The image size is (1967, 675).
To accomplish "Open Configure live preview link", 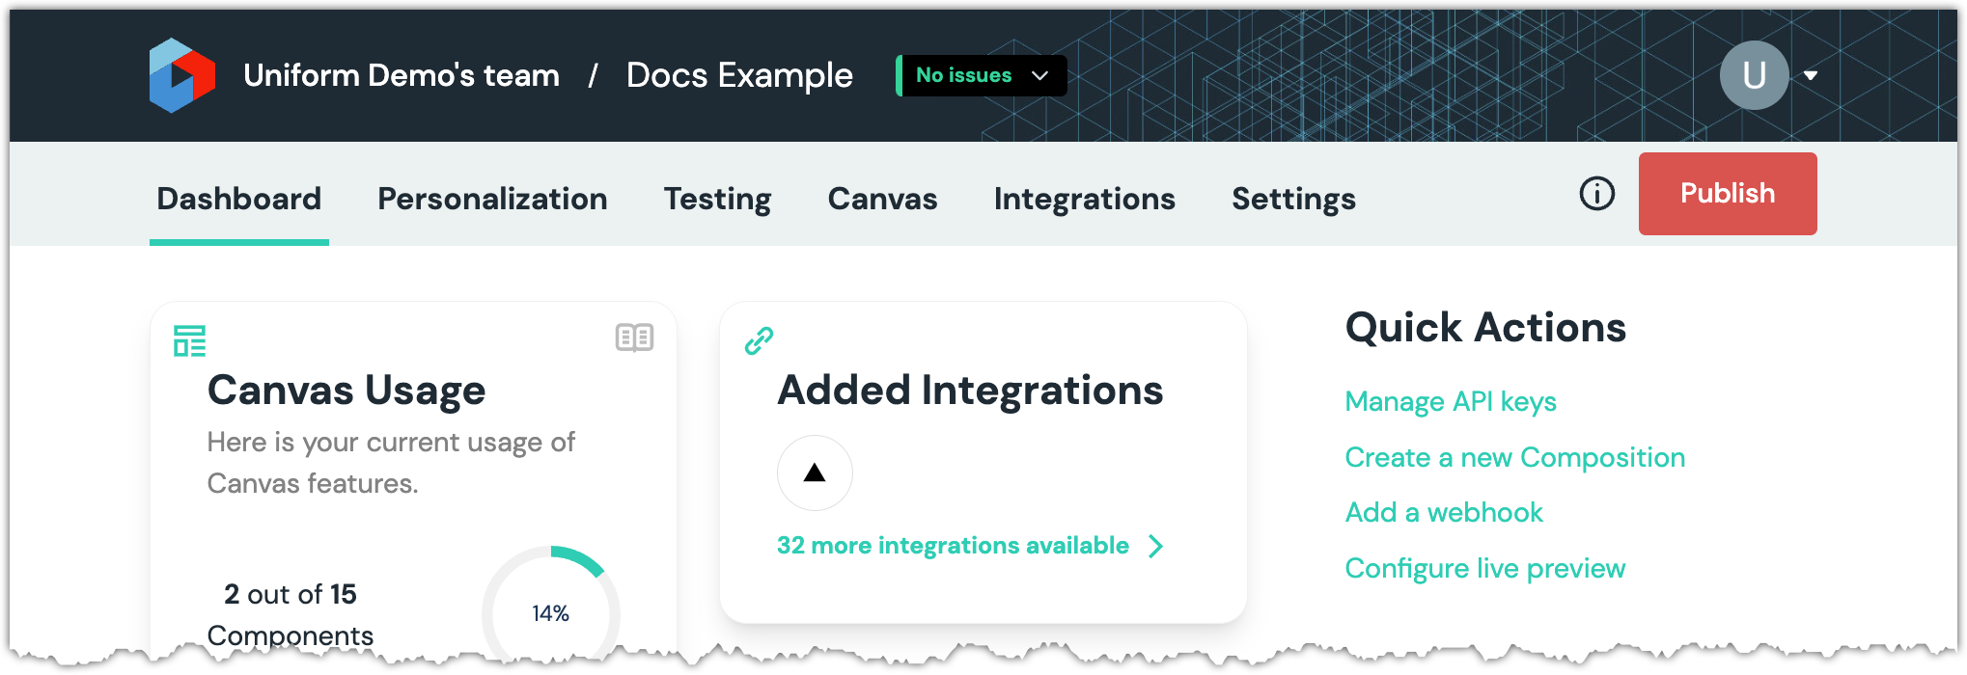I will (x=1485, y=568).
